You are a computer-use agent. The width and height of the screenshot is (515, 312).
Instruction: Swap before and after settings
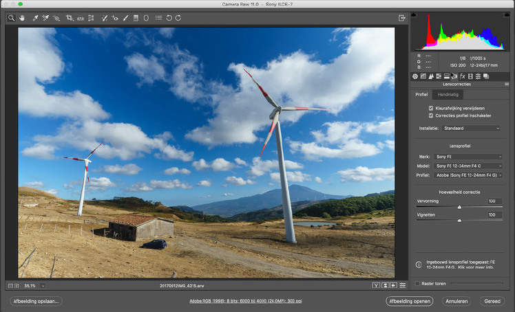point(386,285)
